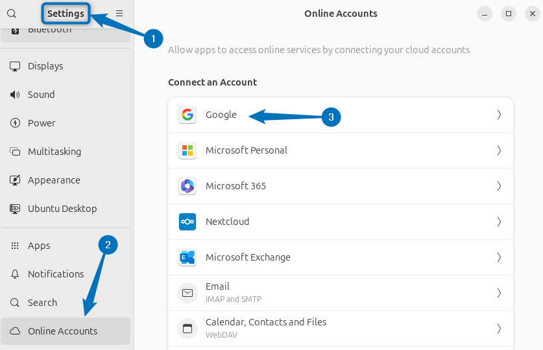Click the Microsoft 365 logo icon
The height and width of the screenshot is (350, 543).
(187, 186)
